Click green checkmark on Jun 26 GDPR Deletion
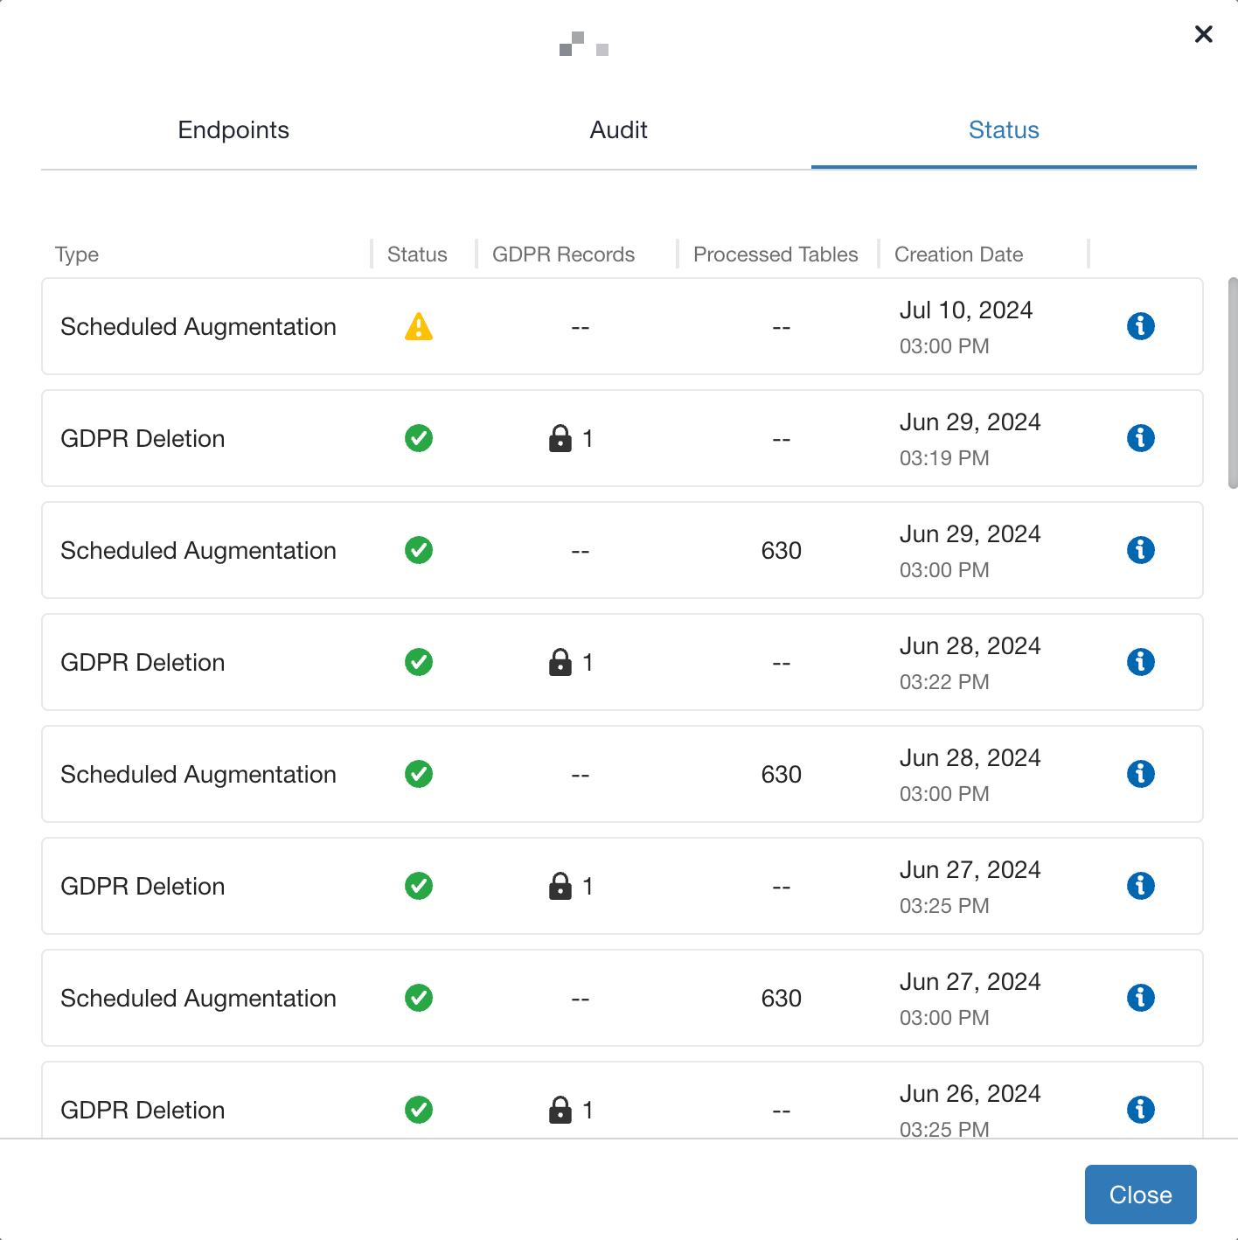The height and width of the screenshot is (1240, 1238). [x=419, y=1110]
